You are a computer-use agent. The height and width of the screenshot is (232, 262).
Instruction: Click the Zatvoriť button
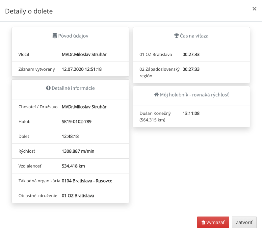pyautogui.click(x=244, y=222)
